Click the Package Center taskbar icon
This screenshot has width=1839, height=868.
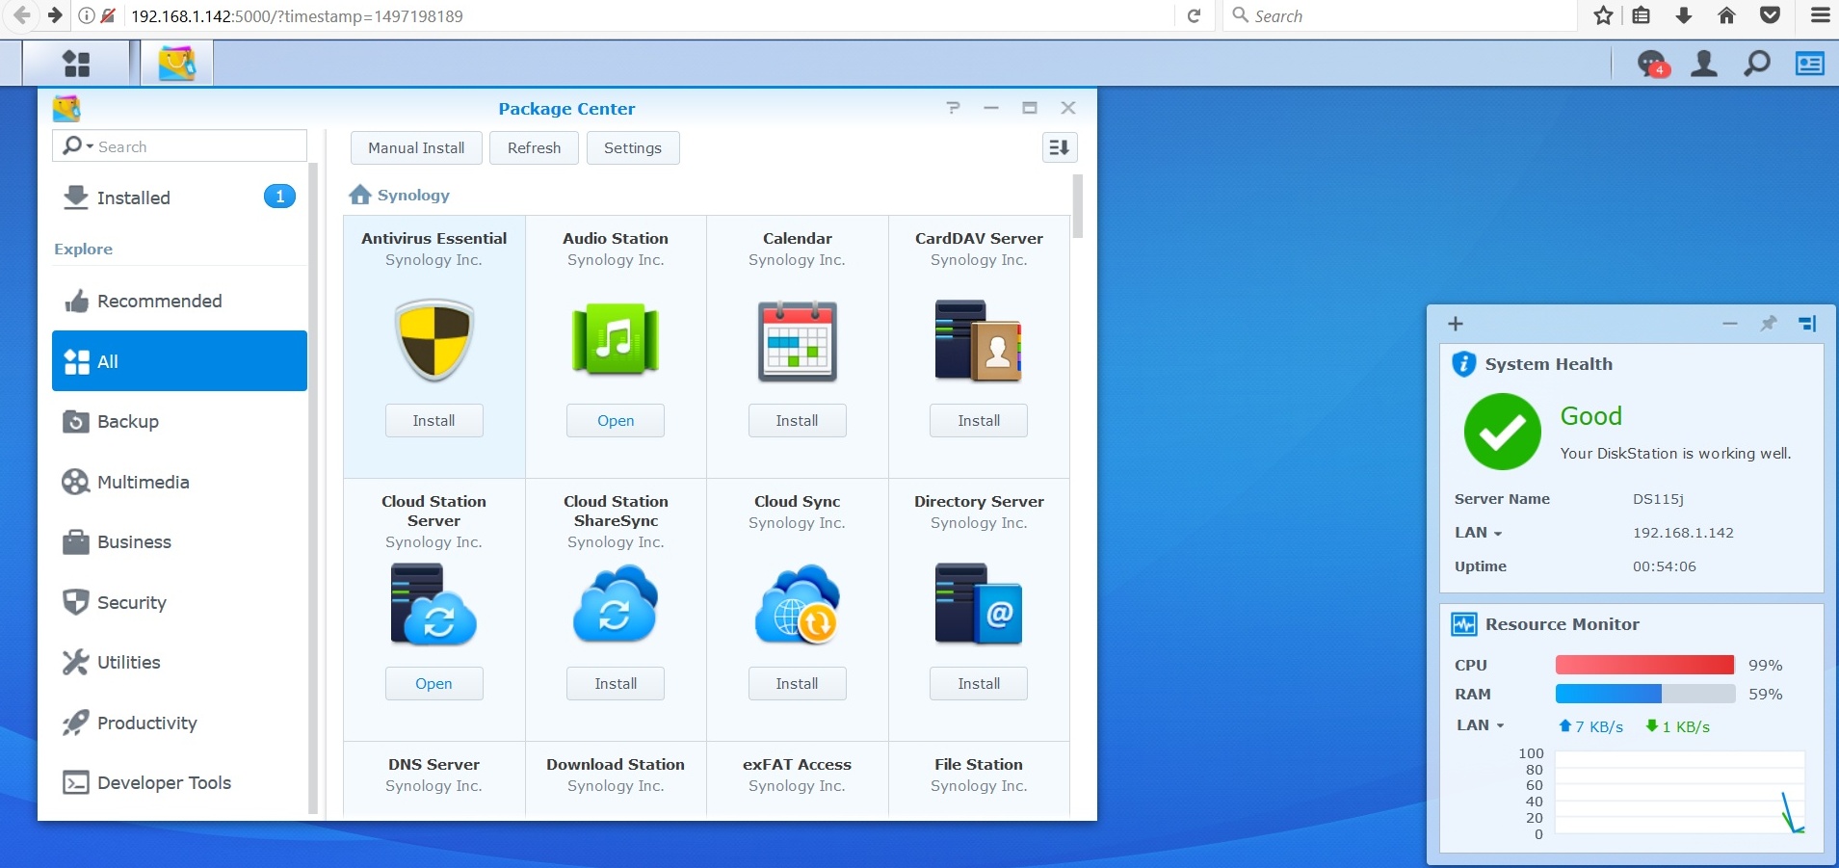(x=177, y=64)
